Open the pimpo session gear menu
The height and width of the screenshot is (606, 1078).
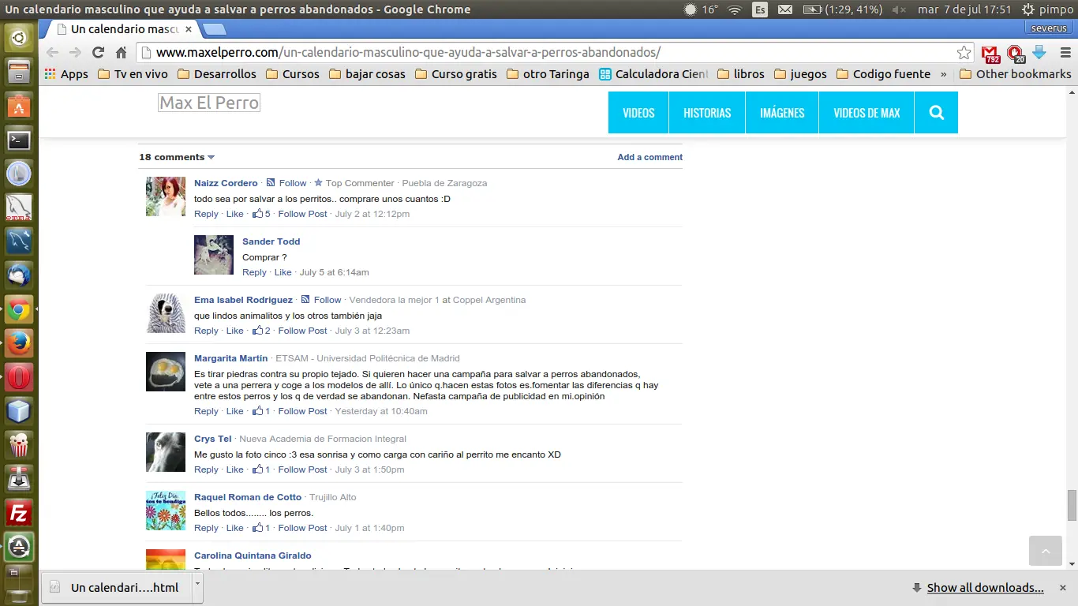pyautogui.click(x=1046, y=9)
